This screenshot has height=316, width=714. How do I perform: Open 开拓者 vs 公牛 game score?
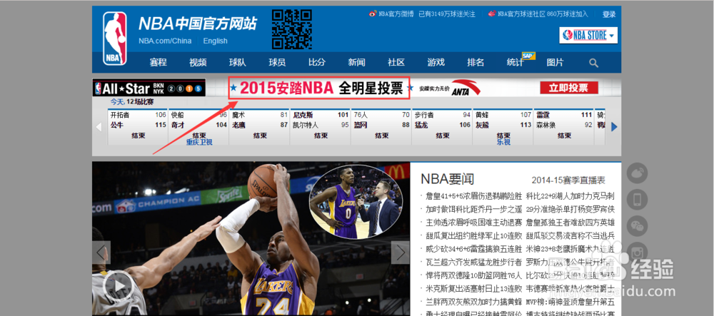138,127
